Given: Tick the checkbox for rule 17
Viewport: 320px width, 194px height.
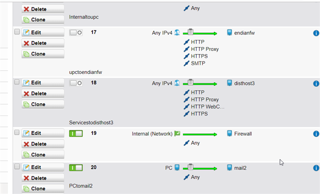Looking at the screenshot, I should click(x=17, y=32).
